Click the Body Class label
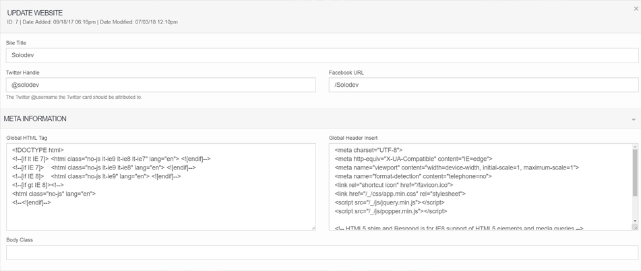The image size is (641, 271). click(20, 240)
